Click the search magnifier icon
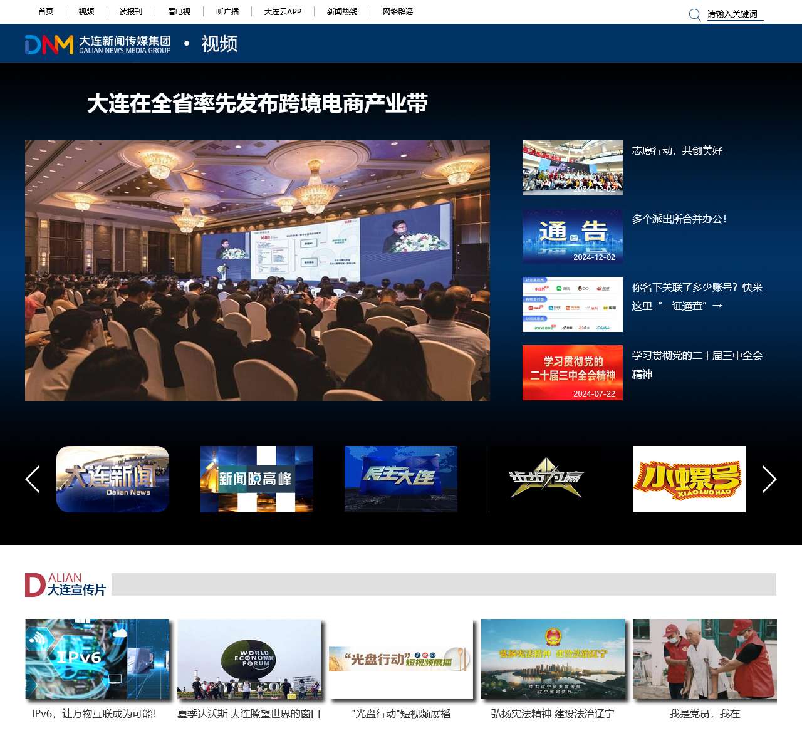This screenshot has height=731, width=802. coord(695,14)
